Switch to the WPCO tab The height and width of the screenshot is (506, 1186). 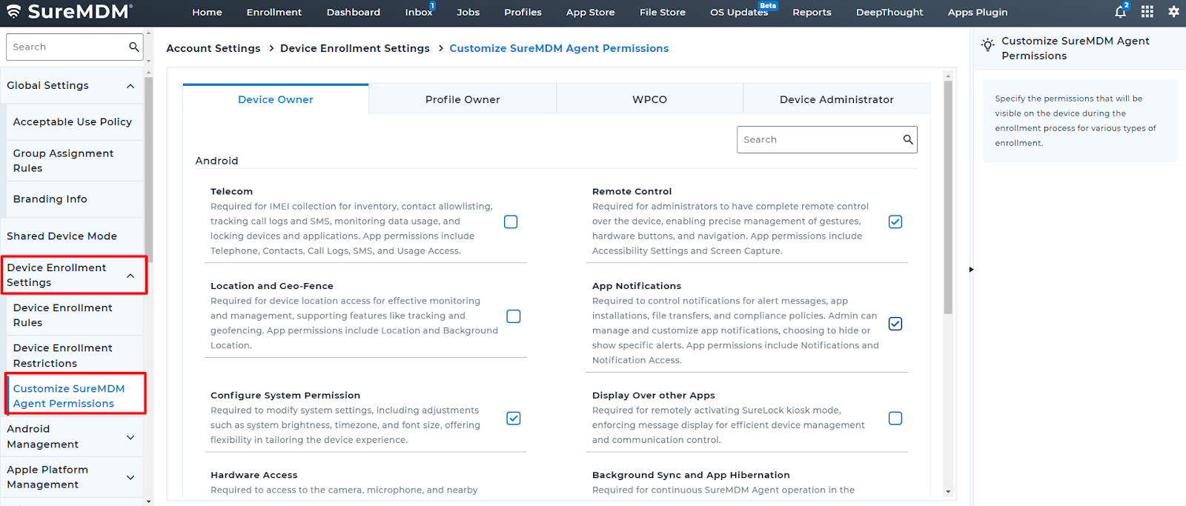pos(649,99)
